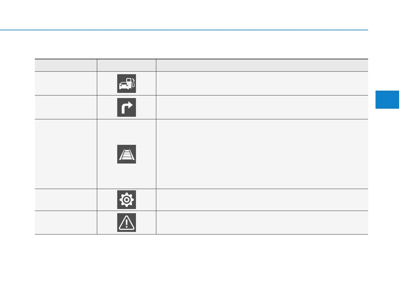
Task: Click description cell for gear icon
Action: [262, 200]
